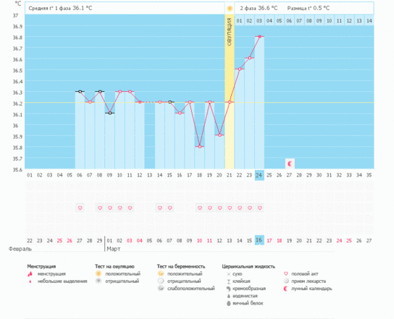Viewport: 394px width, 319px height.
Task: Click the negative pregnancy test legend icon
Action: (x=161, y=281)
